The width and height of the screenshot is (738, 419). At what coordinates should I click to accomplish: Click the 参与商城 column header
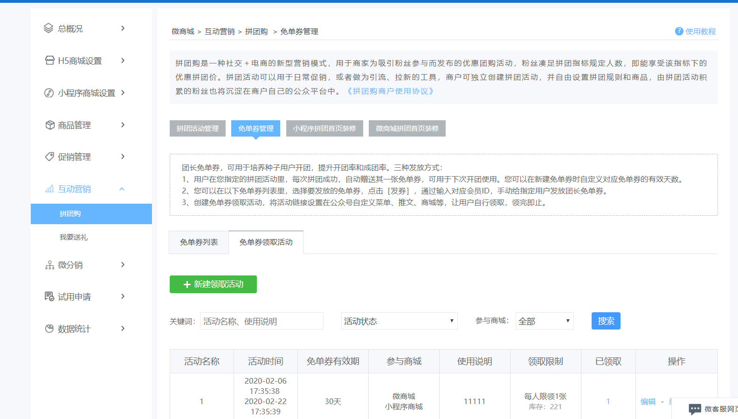tap(404, 361)
